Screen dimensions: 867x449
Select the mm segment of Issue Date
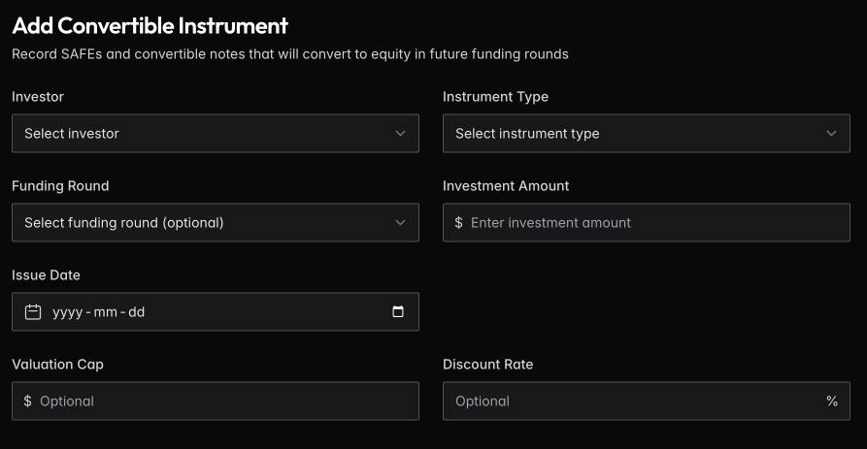pyautogui.click(x=103, y=312)
